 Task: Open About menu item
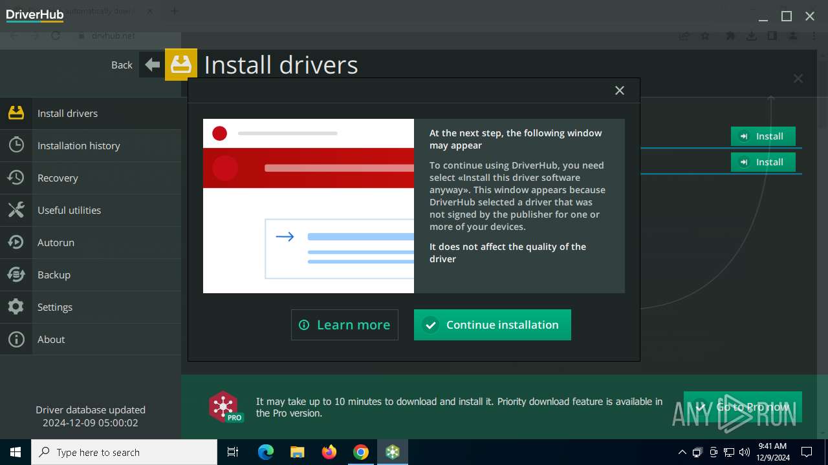coord(91,339)
